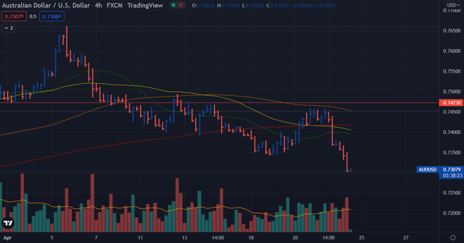Click the 25 date on time axis
The height and width of the screenshot is (243, 464).
point(362,238)
